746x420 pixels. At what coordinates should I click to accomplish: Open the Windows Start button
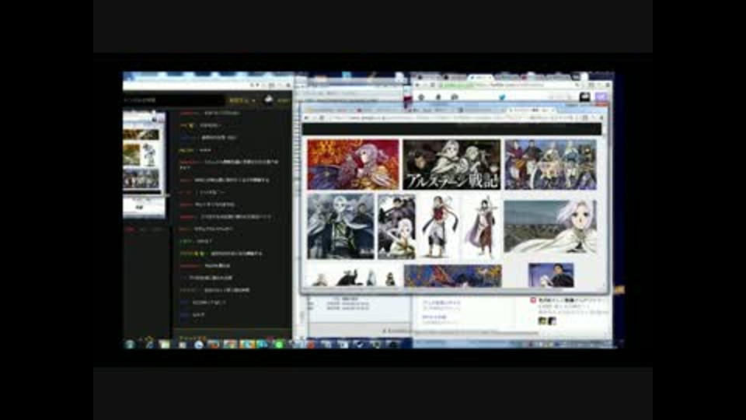click(x=130, y=344)
